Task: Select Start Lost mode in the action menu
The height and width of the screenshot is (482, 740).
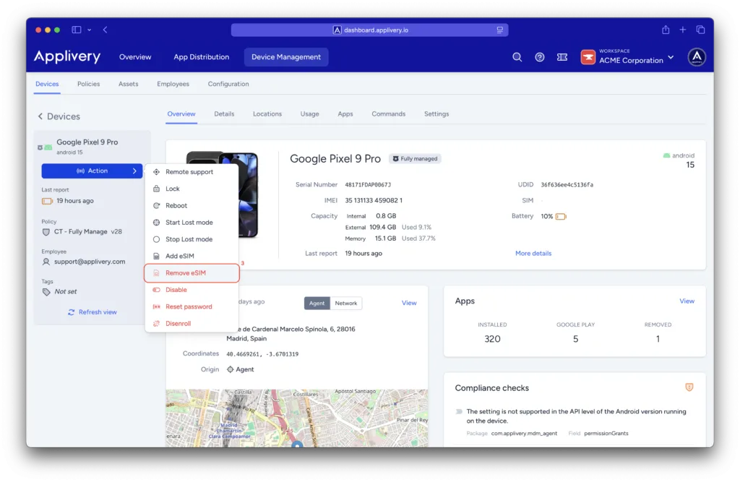Action: coord(189,223)
